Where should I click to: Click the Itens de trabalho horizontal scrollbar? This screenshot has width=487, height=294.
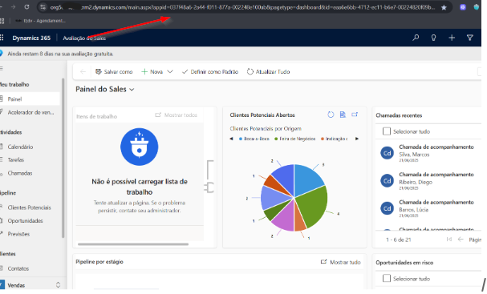pos(133,244)
